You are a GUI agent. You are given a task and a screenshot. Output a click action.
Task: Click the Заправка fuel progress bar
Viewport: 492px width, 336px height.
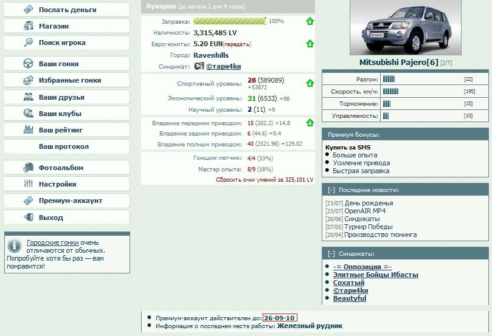pyautogui.click(x=230, y=21)
